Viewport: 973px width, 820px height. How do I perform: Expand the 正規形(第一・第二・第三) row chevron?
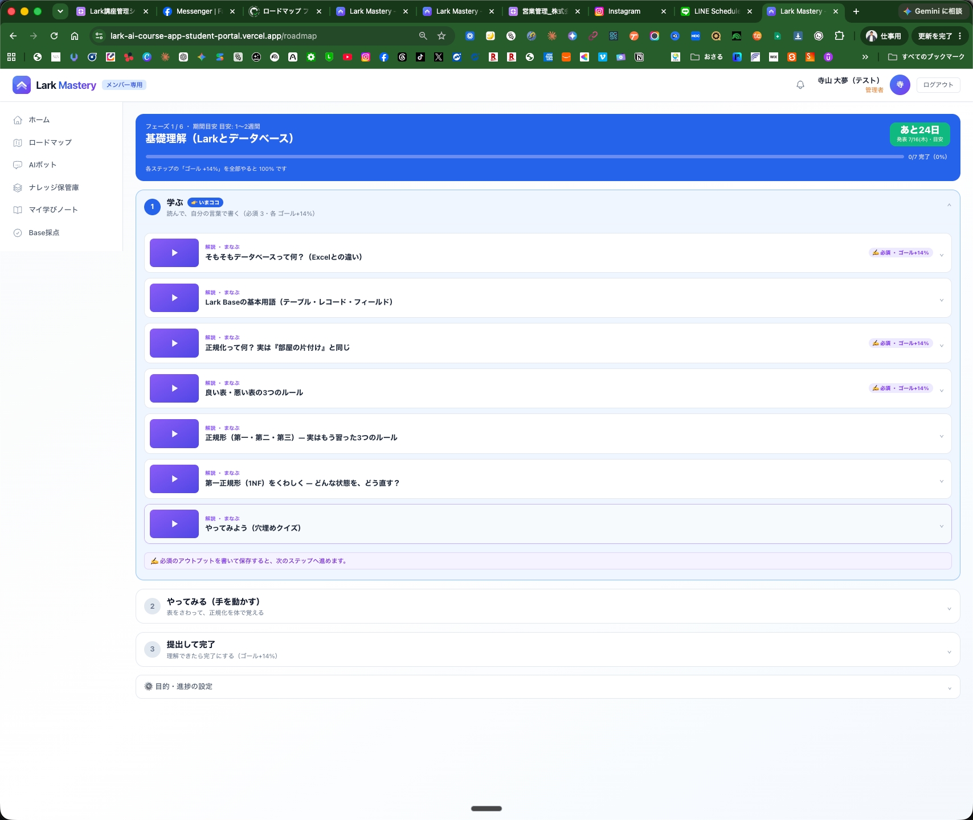[x=942, y=436]
